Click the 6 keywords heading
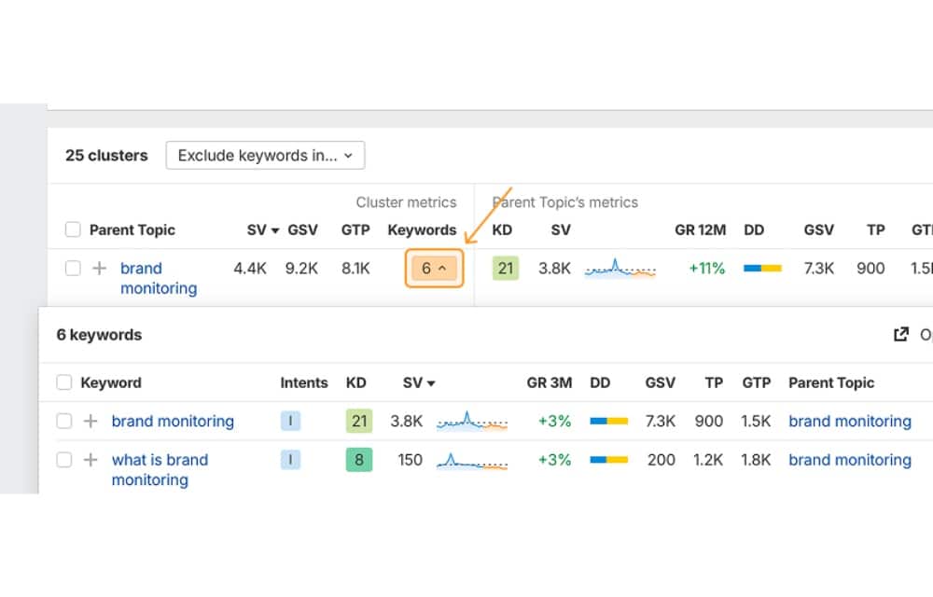933x597 pixels. click(x=99, y=335)
